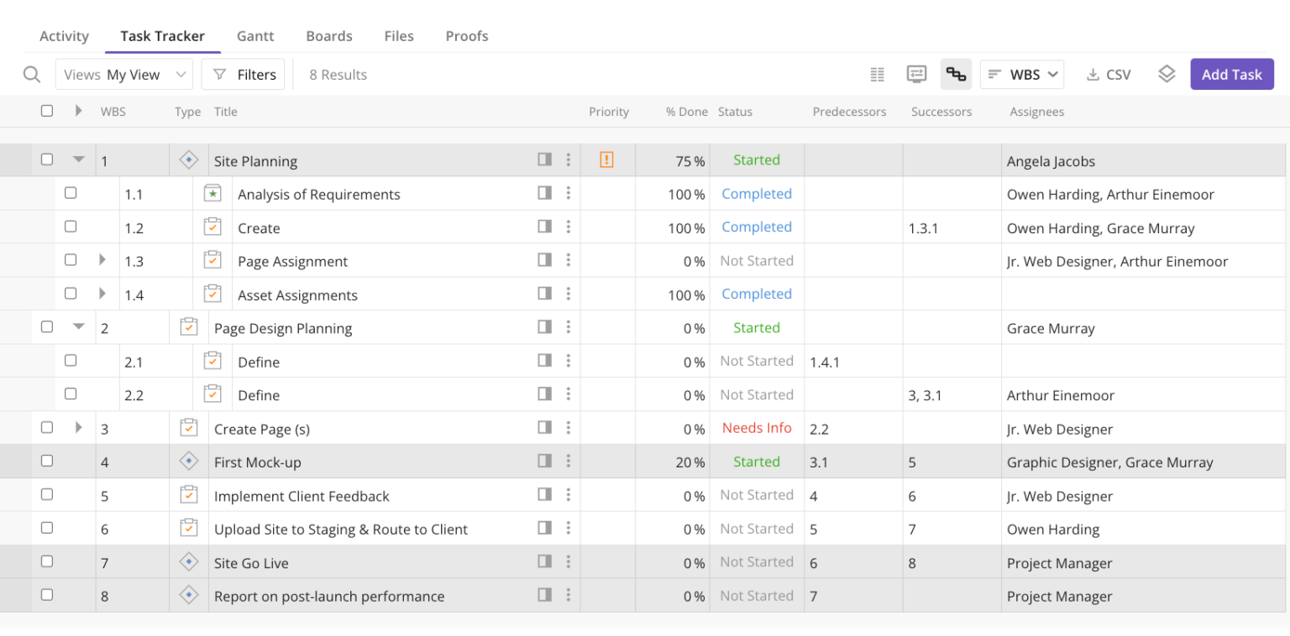Viewport: 1290px width, 636px height.
Task: Open the Views My View selector
Action: tap(123, 74)
